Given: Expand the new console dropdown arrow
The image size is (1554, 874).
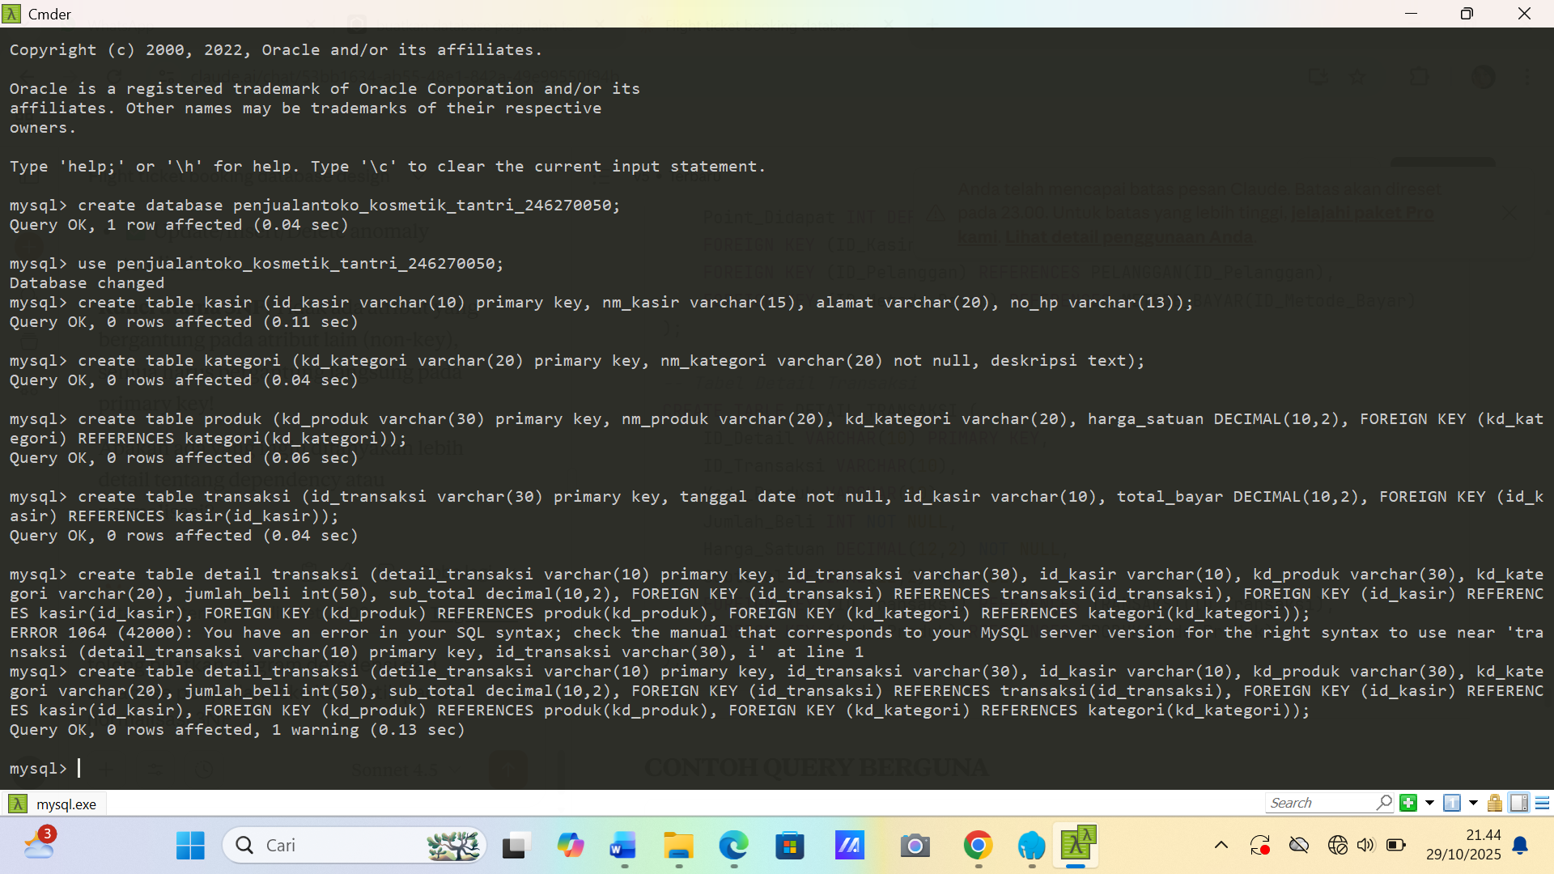Looking at the screenshot, I should pos(1429,803).
